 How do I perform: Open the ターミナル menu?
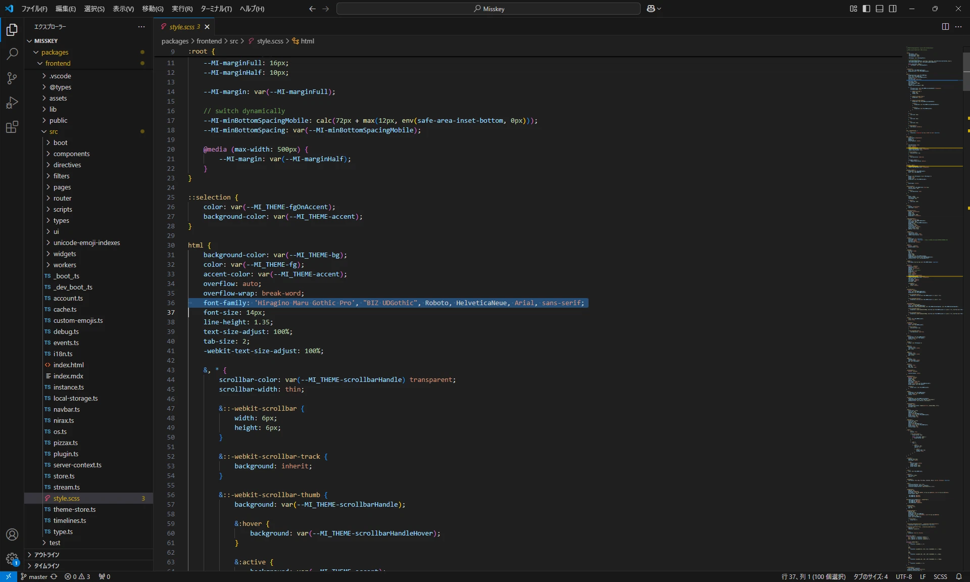tap(217, 9)
